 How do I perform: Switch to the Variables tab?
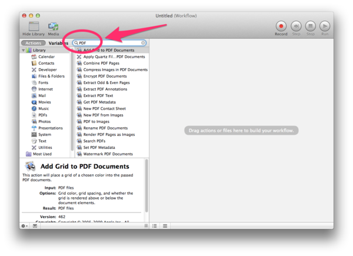pos(58,43)
